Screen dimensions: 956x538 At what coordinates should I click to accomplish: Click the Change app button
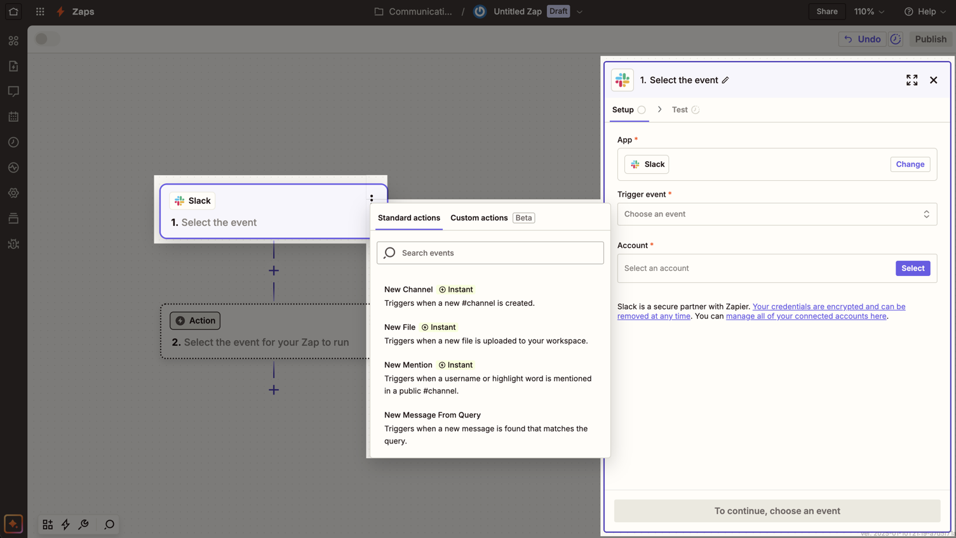910,164
